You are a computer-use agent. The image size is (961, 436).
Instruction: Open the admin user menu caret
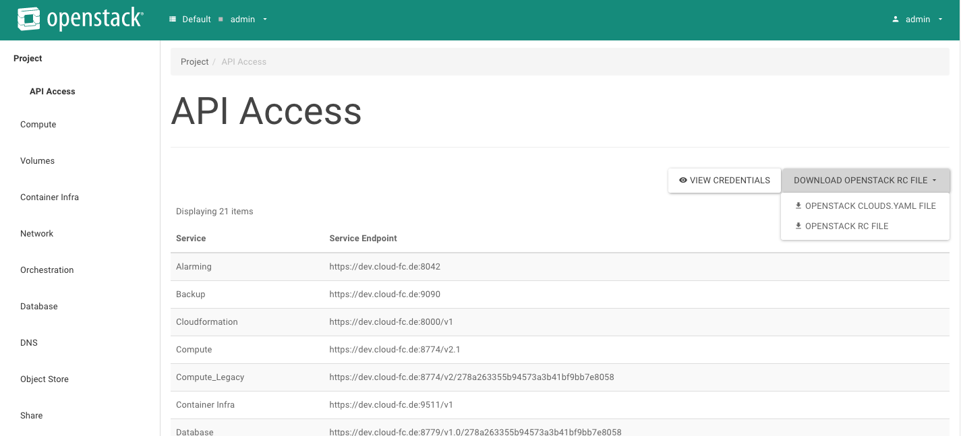pyautogui.click(x=940, y=20)
